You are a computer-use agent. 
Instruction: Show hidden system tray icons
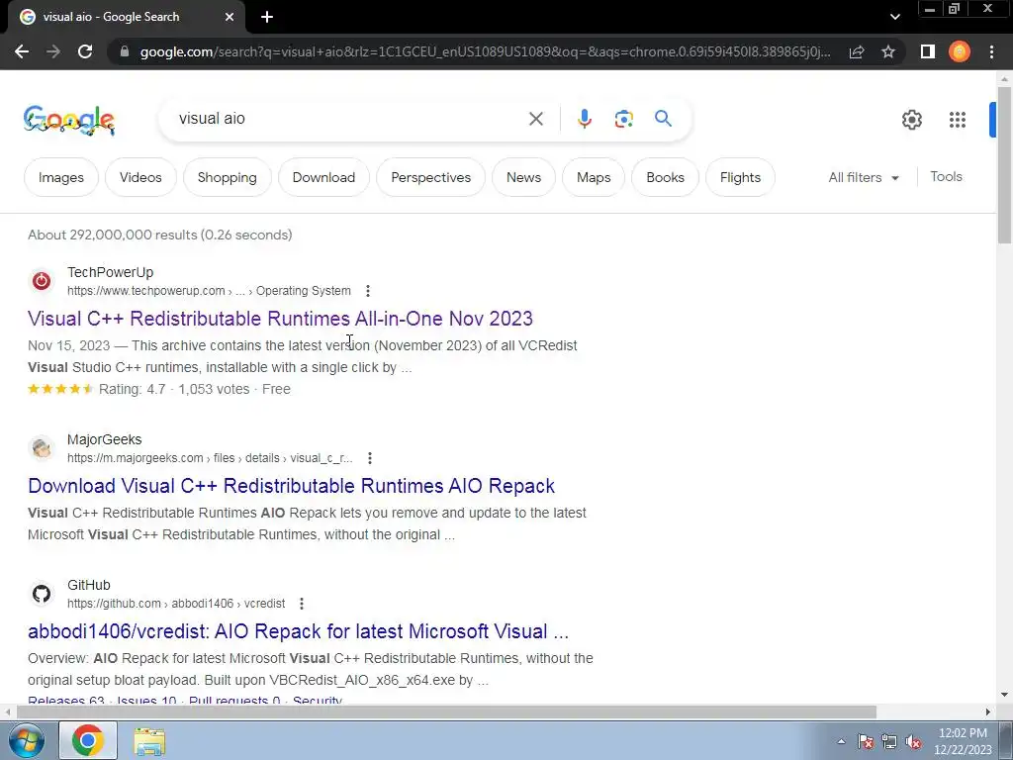tap(841, 741)
